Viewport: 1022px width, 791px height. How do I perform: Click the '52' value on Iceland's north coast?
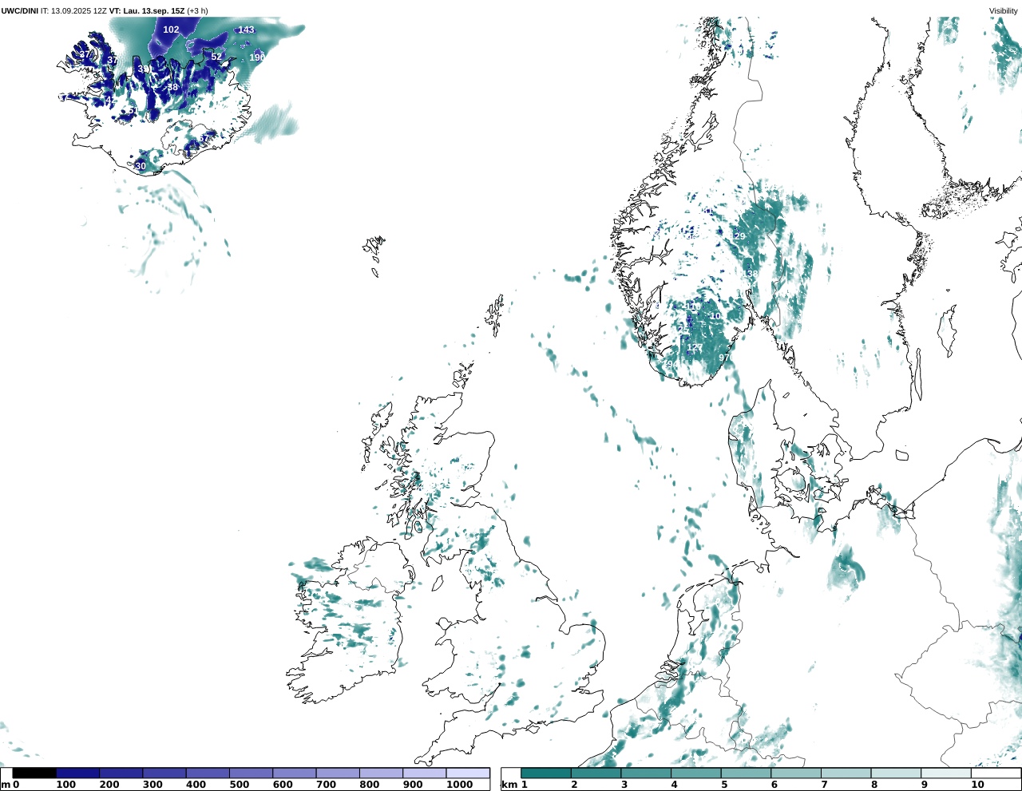point(216,57)
